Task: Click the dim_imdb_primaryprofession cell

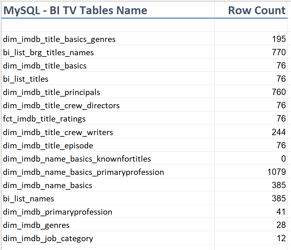Action: (108, 211)
